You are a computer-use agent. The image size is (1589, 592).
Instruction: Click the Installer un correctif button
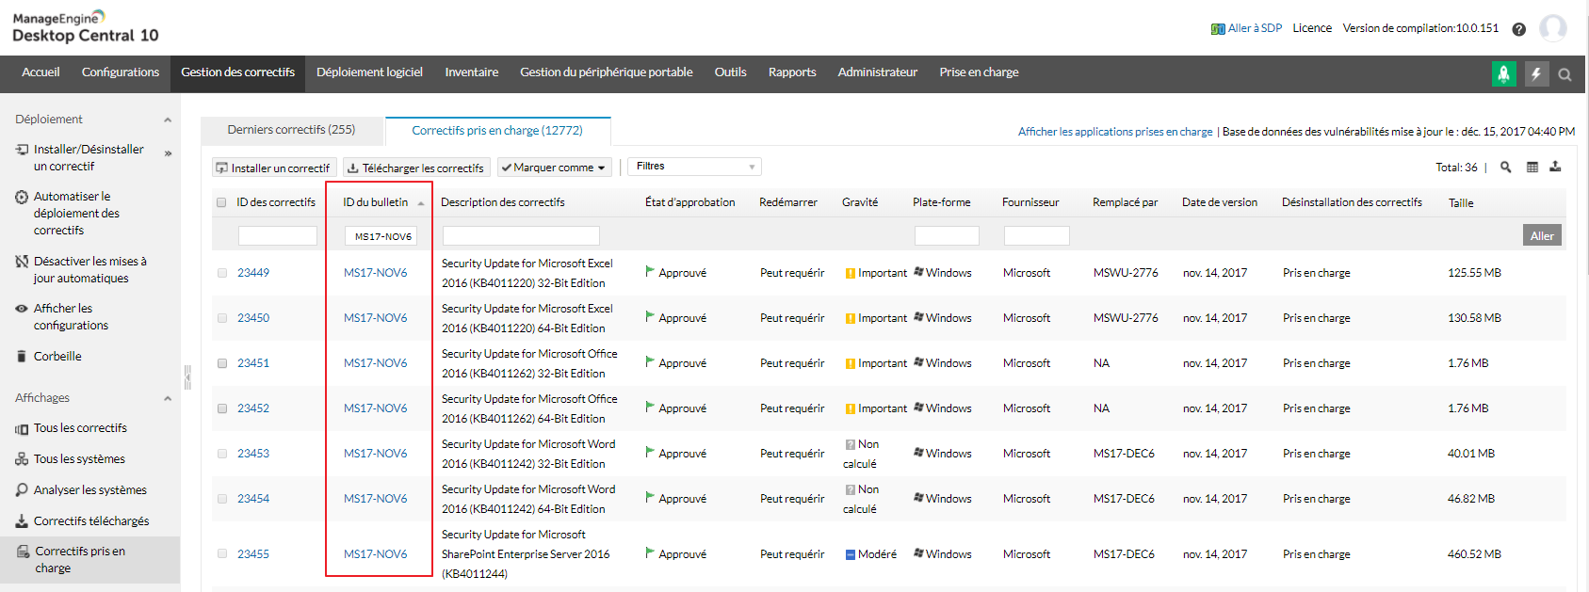click(274, 168)
